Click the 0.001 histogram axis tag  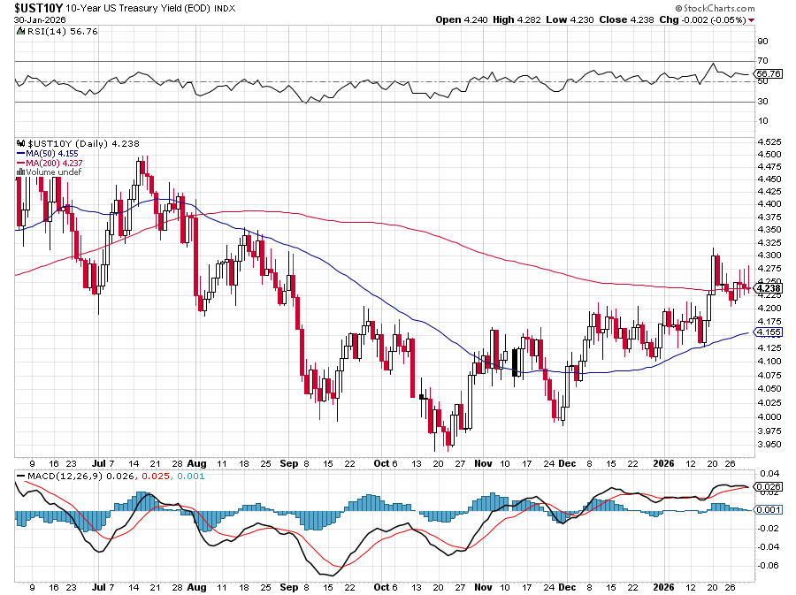click(x=767, y=510)
